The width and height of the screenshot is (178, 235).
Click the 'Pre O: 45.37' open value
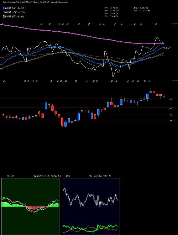pyautogui.click(x=112, y=8)
